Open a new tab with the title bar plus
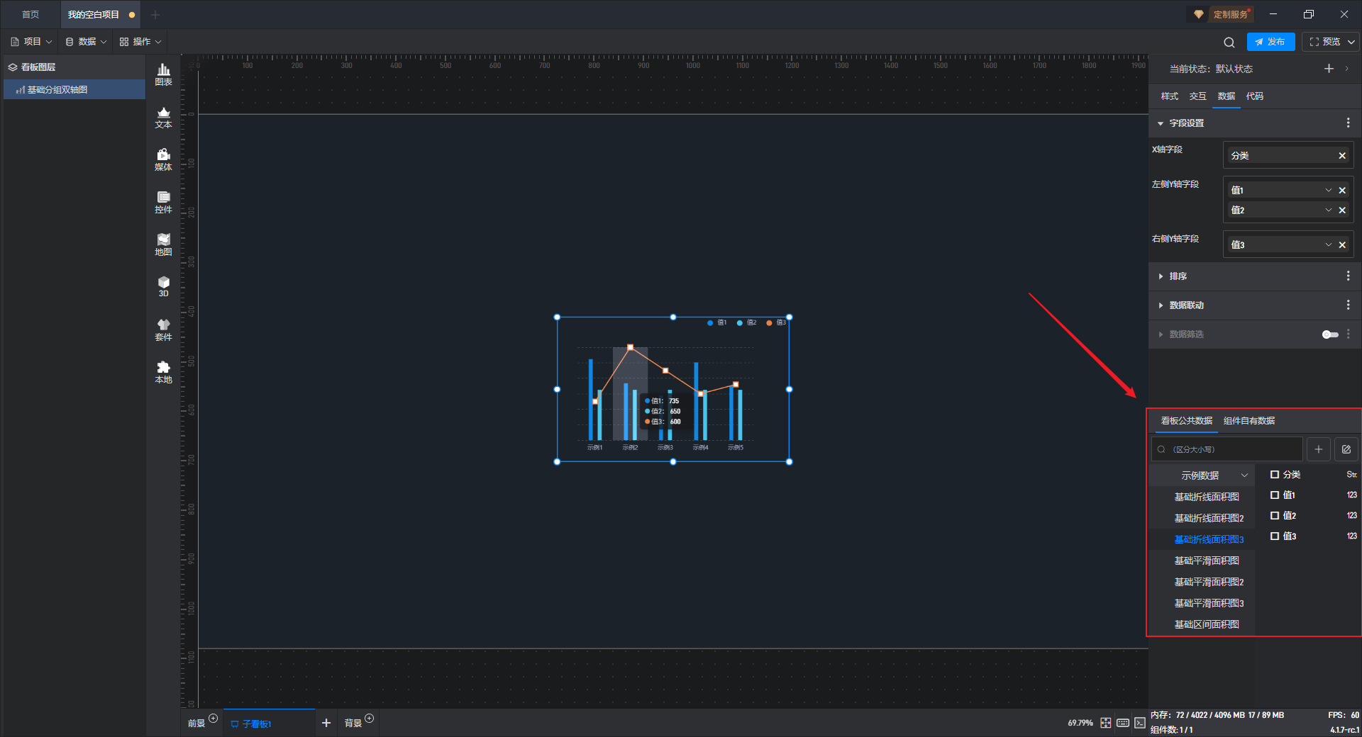 [x=155, y=14]
